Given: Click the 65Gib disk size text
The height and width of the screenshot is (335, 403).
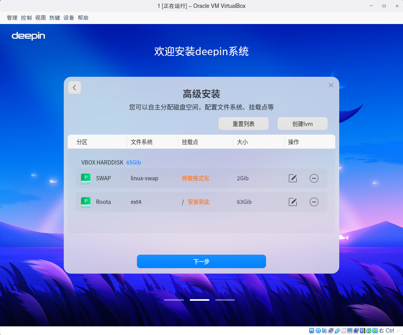Looking at the screenshot, I should coord(134,163).
